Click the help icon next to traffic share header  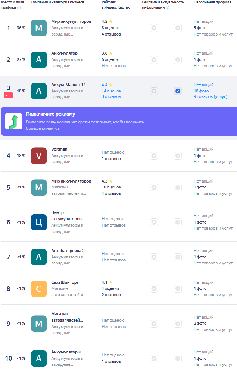click(x=19, y=7)
